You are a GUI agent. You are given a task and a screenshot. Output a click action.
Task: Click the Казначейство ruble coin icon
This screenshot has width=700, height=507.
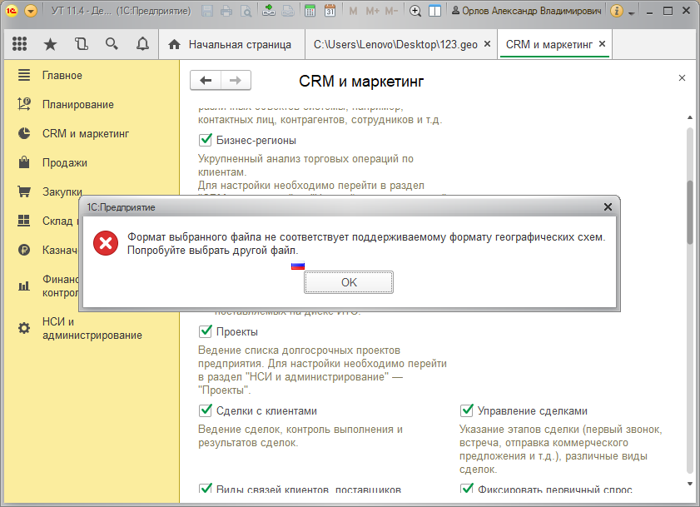24,250
